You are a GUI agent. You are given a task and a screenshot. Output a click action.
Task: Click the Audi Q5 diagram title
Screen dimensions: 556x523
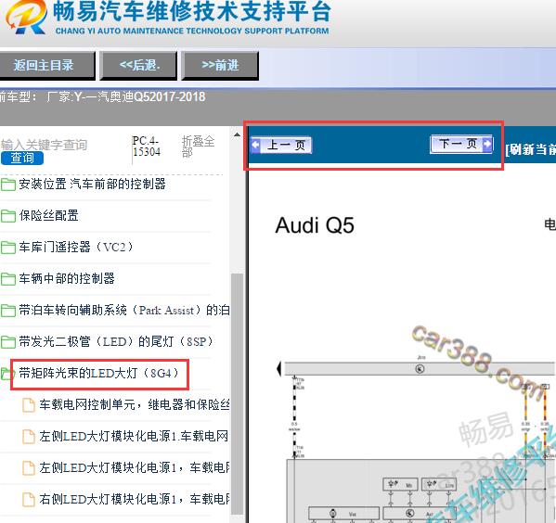(x=315, y=225)
